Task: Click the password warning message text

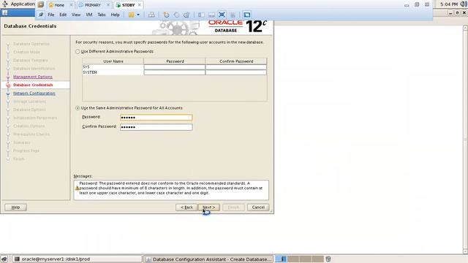Action: click(x=170, y=188)
